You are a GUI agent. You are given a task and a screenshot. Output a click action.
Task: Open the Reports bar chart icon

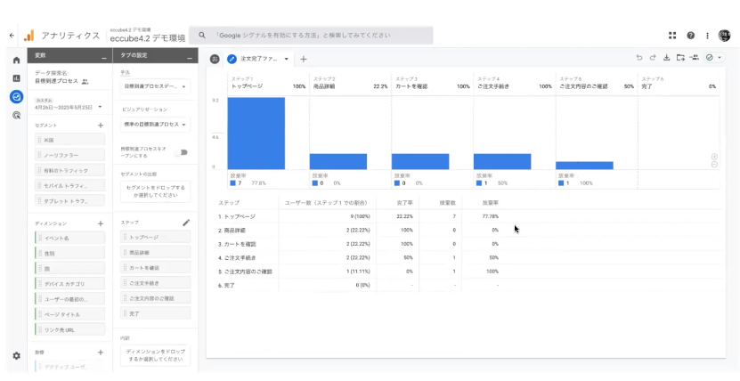(x=16, y=78)
